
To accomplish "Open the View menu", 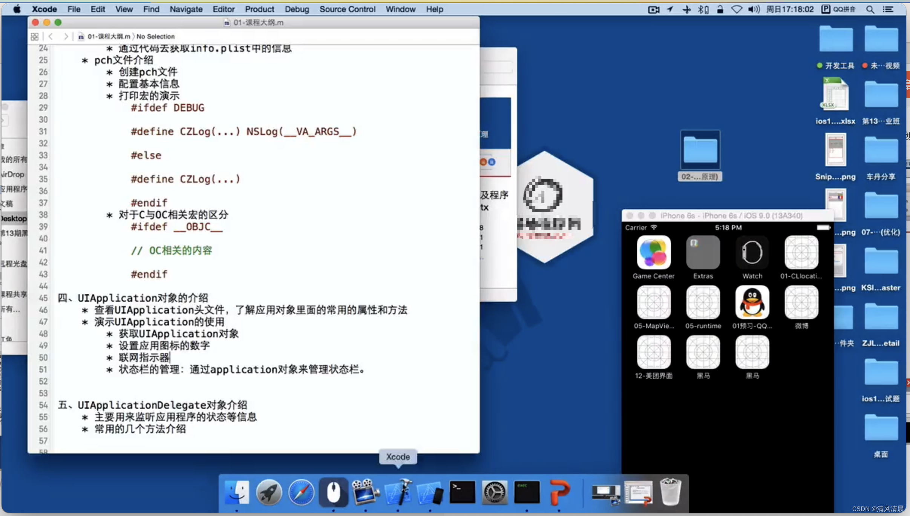I will [124, 9].
